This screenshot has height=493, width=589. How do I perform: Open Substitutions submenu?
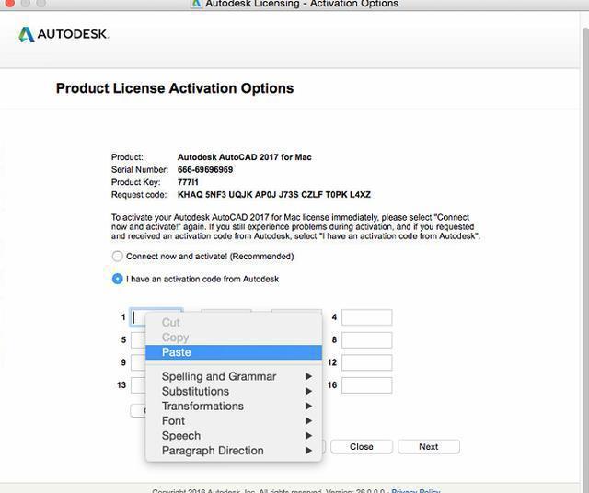(x=234, y=391)
